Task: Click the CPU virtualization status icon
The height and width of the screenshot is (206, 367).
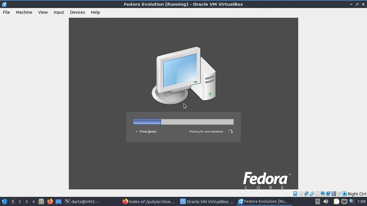Action: coord(334,194)
